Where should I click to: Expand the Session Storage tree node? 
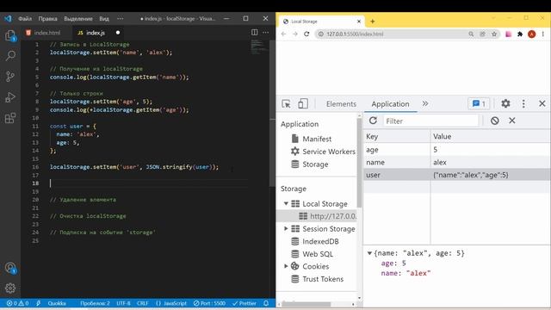(286, 228)
